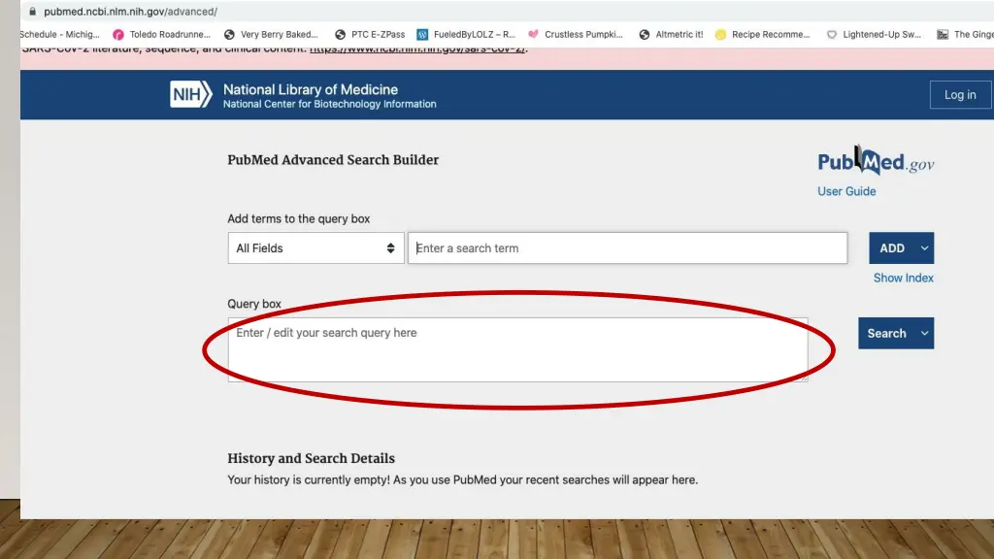
Task: Click the NIH logo in header
Action: [x=191, y=94]
